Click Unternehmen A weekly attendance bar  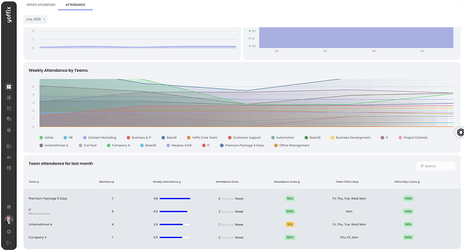point(175,225)
